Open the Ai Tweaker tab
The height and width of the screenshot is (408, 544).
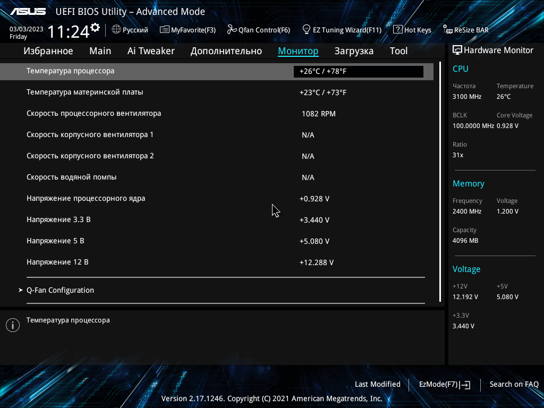click(151, 51)
